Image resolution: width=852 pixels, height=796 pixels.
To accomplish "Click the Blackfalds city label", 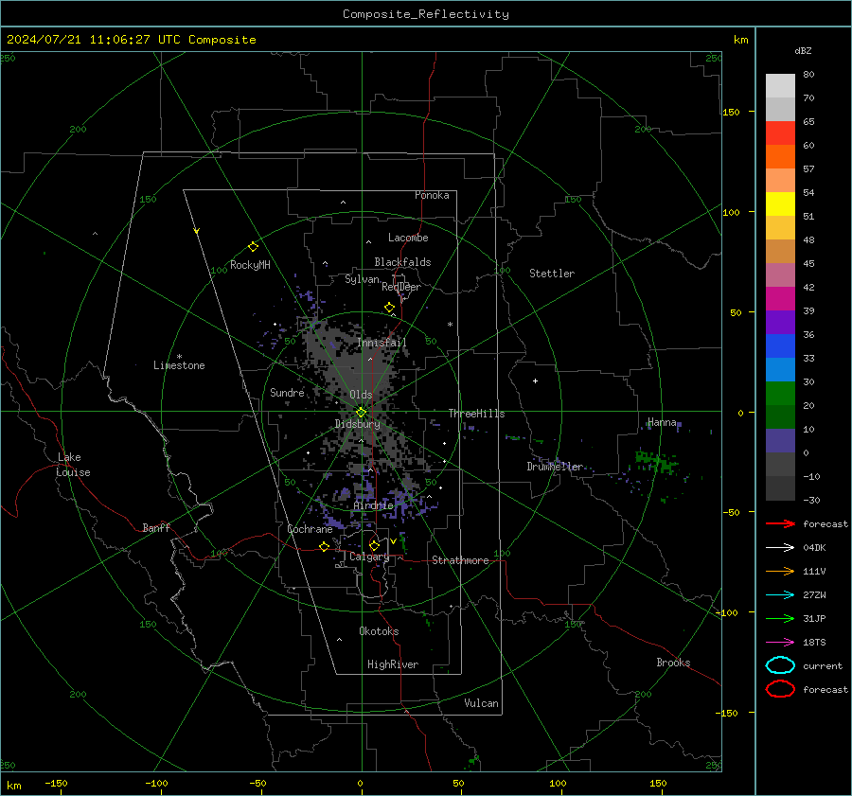I will 402,262.
